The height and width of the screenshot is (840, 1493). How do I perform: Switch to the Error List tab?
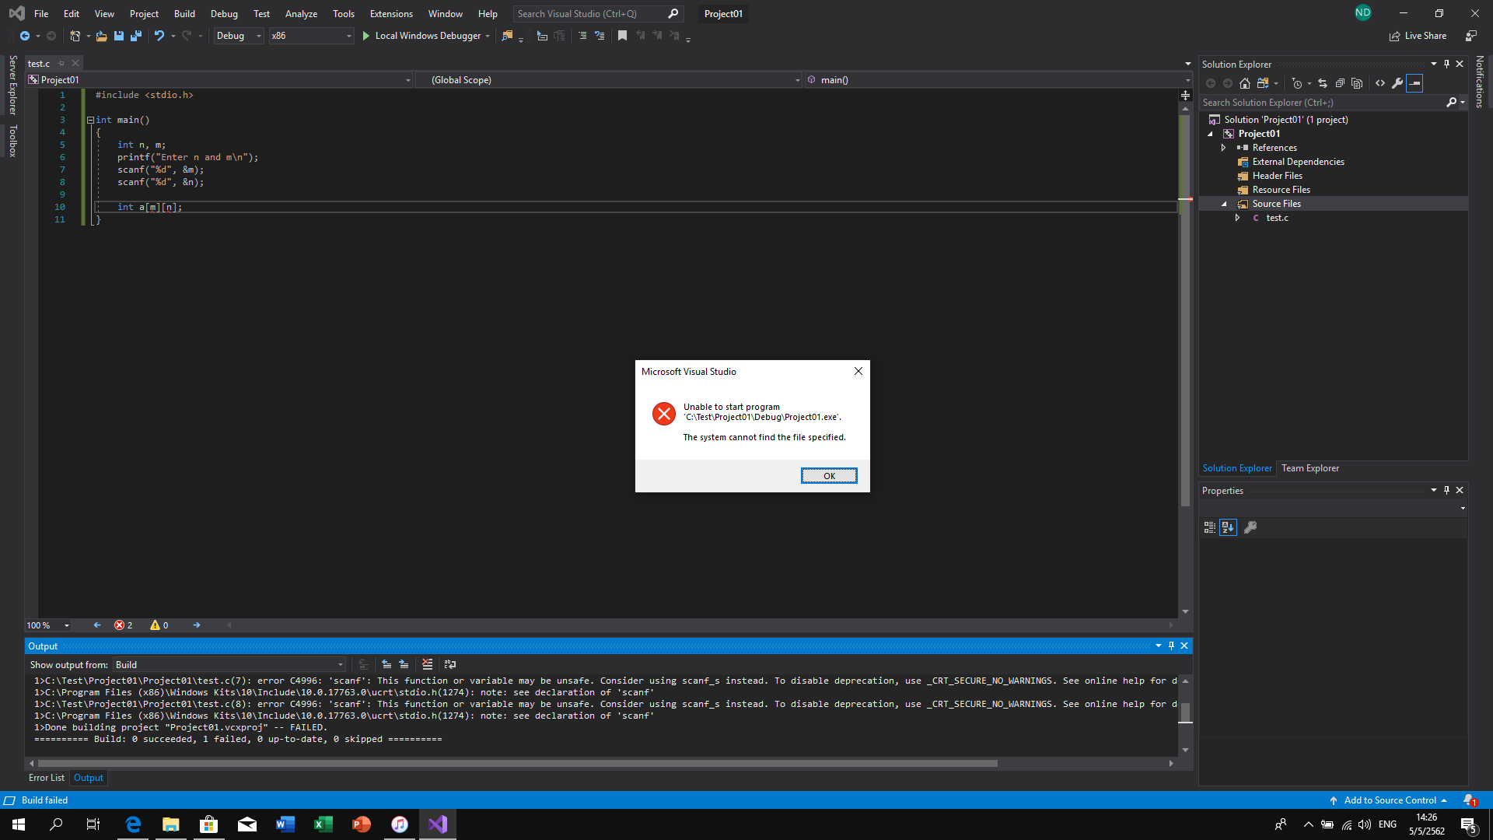point(47,778)
